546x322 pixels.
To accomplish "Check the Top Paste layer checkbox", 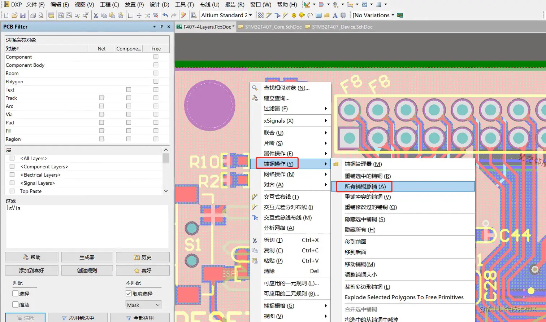I will click(12, 191).
